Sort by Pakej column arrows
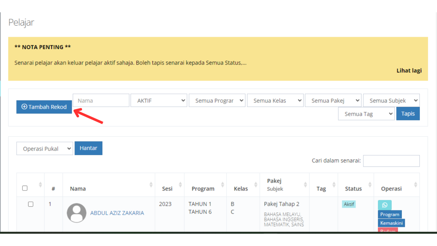This screenshot has width=437, height=246. coord(305,185)
